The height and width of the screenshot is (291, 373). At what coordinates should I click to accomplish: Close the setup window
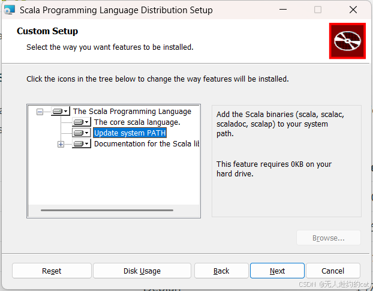[353, 10]
